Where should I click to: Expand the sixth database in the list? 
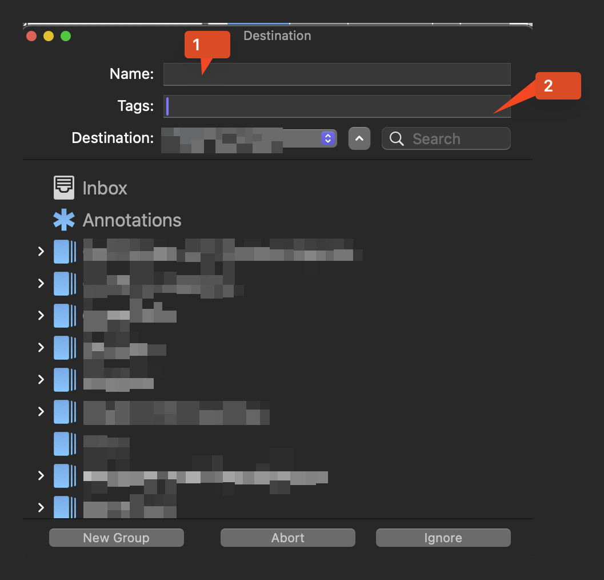tap(41, 411)
